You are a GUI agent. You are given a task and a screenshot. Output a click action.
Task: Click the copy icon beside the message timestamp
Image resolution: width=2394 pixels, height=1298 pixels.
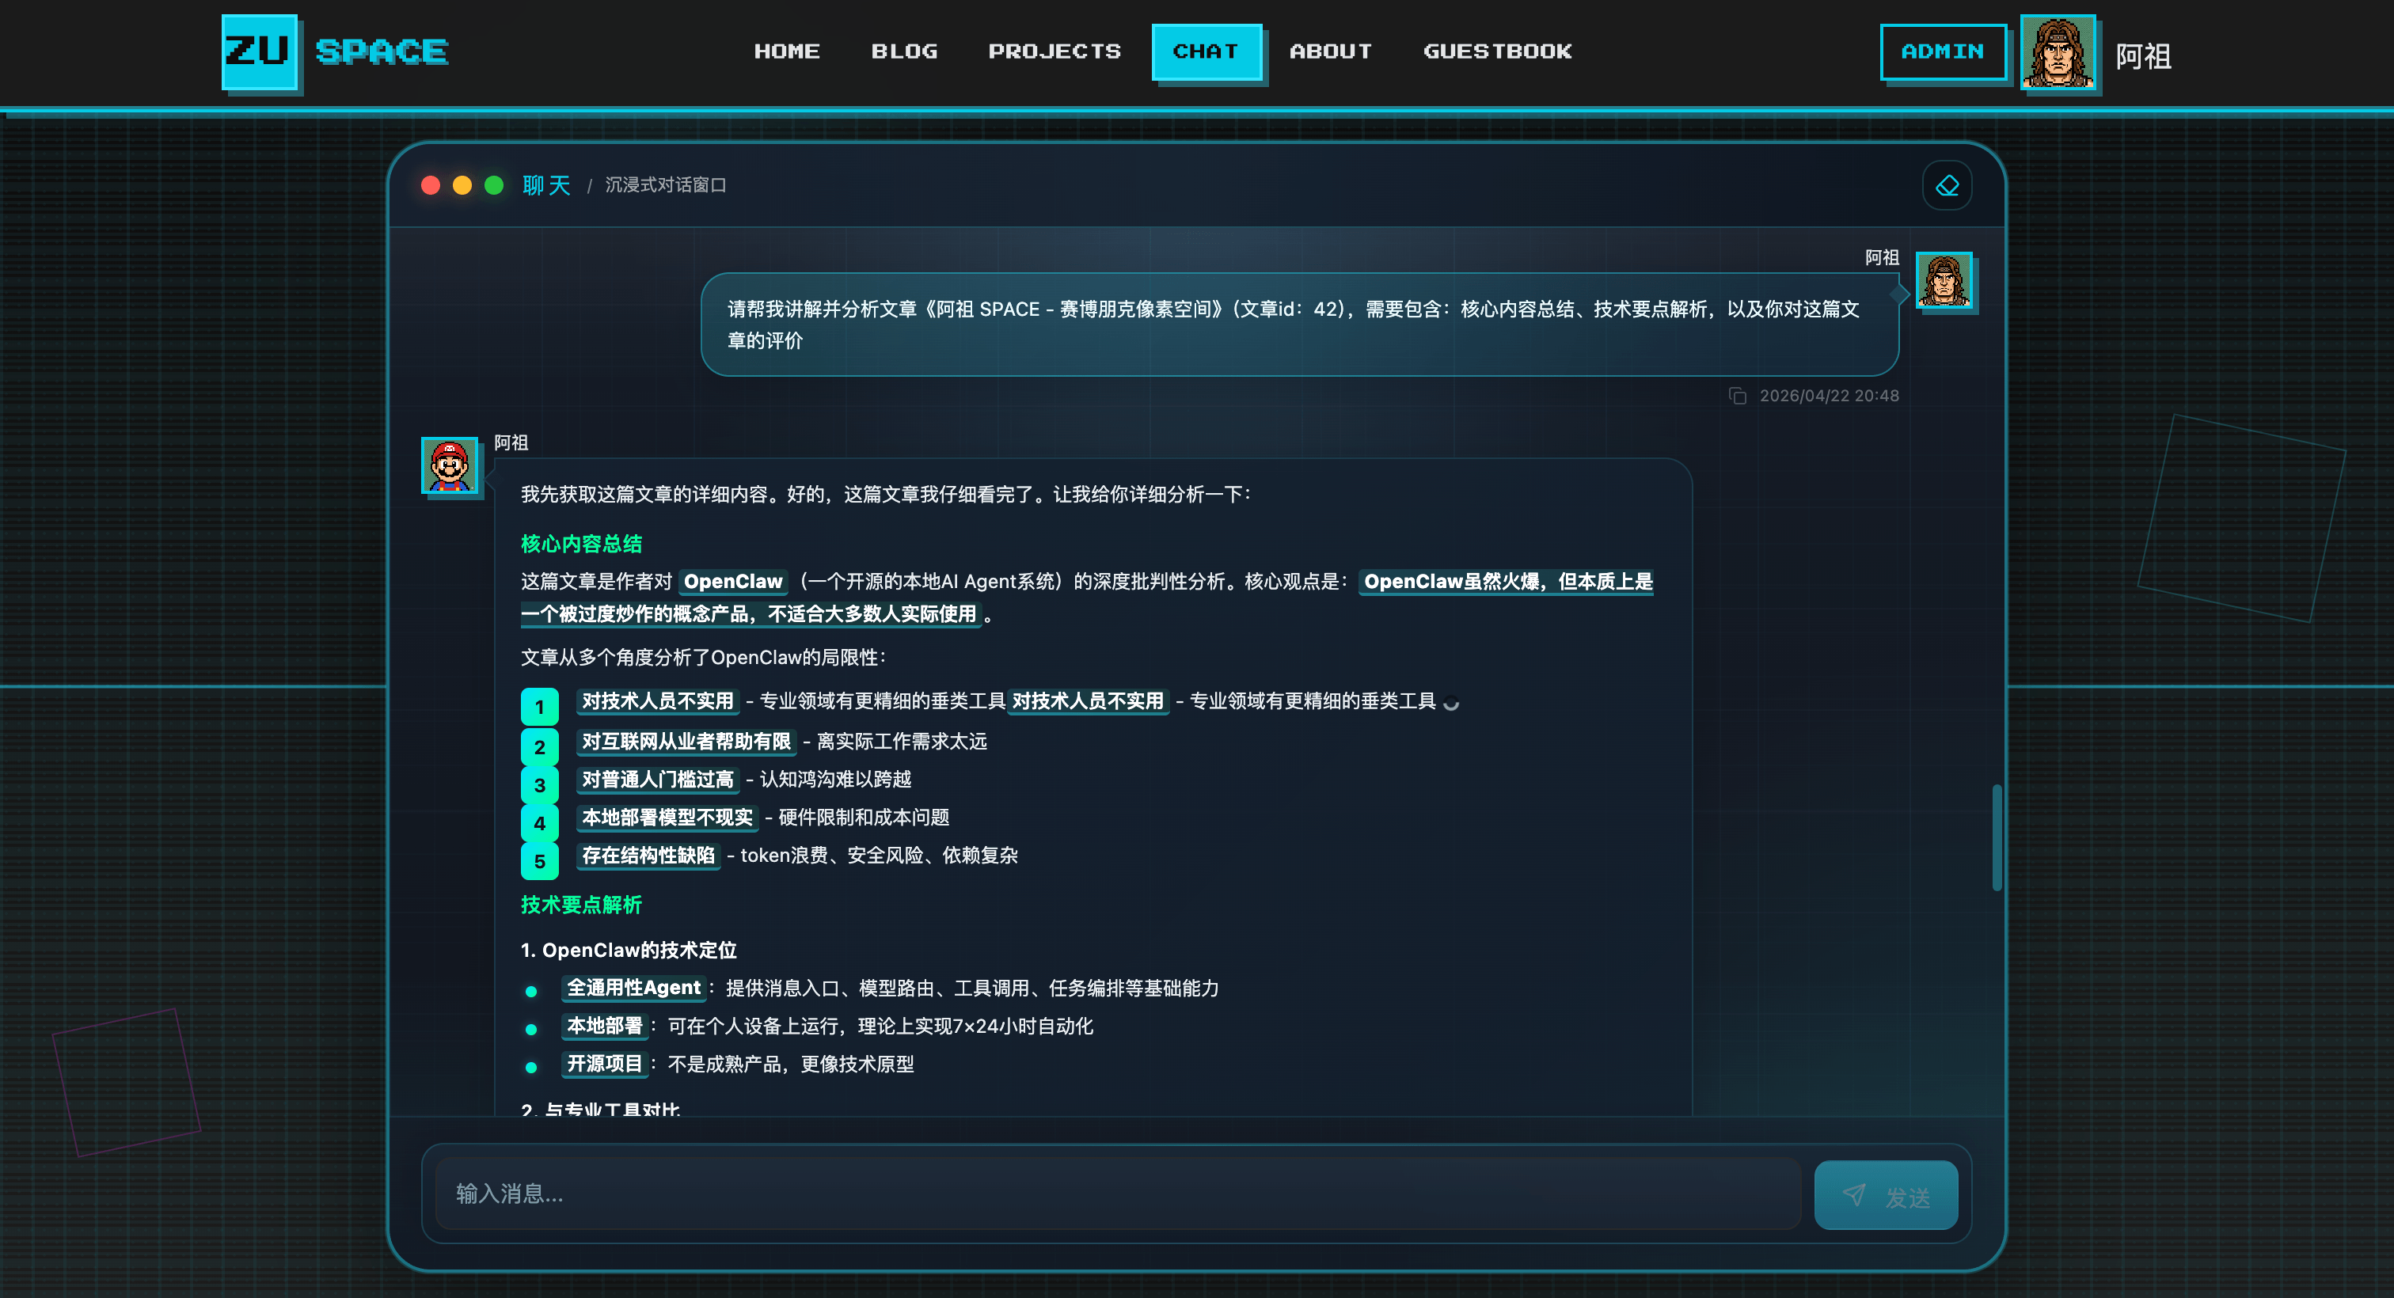[1740, 395]
